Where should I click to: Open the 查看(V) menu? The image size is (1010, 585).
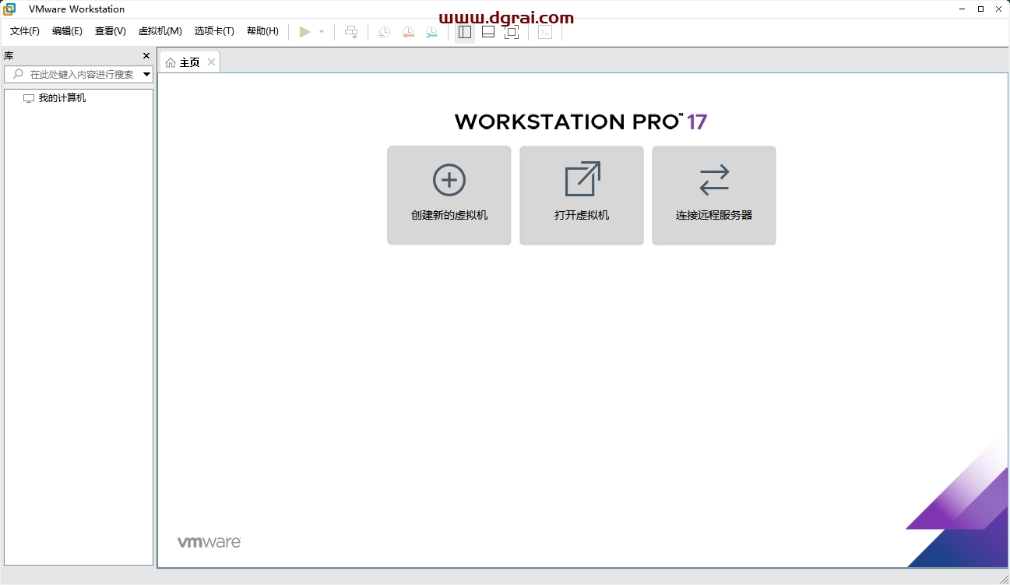[x=110, y=31]
